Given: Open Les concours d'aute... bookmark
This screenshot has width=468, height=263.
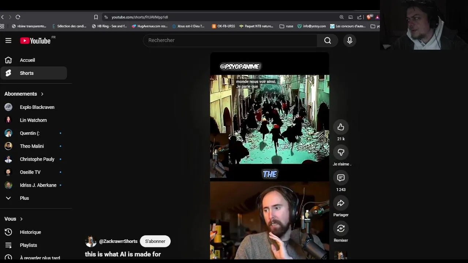Looking at the screenshot, I should click(348, 26).
